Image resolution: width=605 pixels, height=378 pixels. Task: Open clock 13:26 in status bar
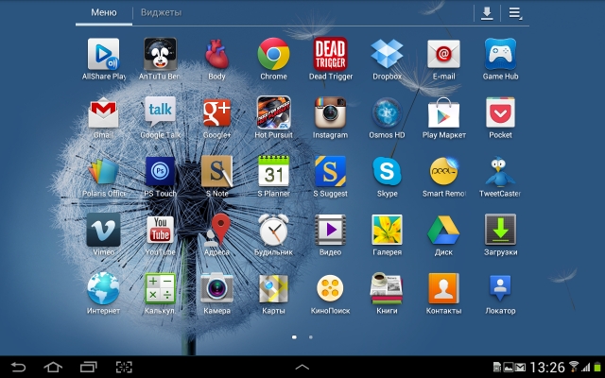click(x=547, y=367)
